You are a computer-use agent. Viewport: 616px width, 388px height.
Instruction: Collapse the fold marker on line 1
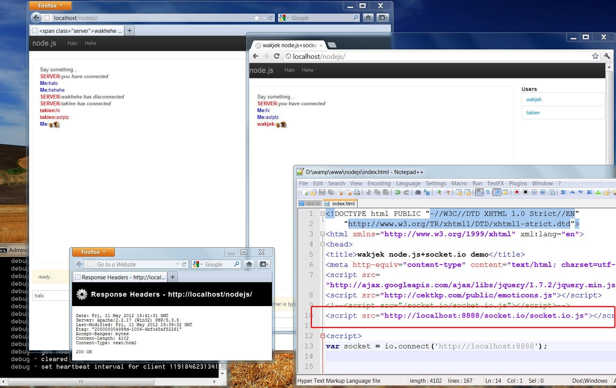pyautogui.click(x=323, y=214)
